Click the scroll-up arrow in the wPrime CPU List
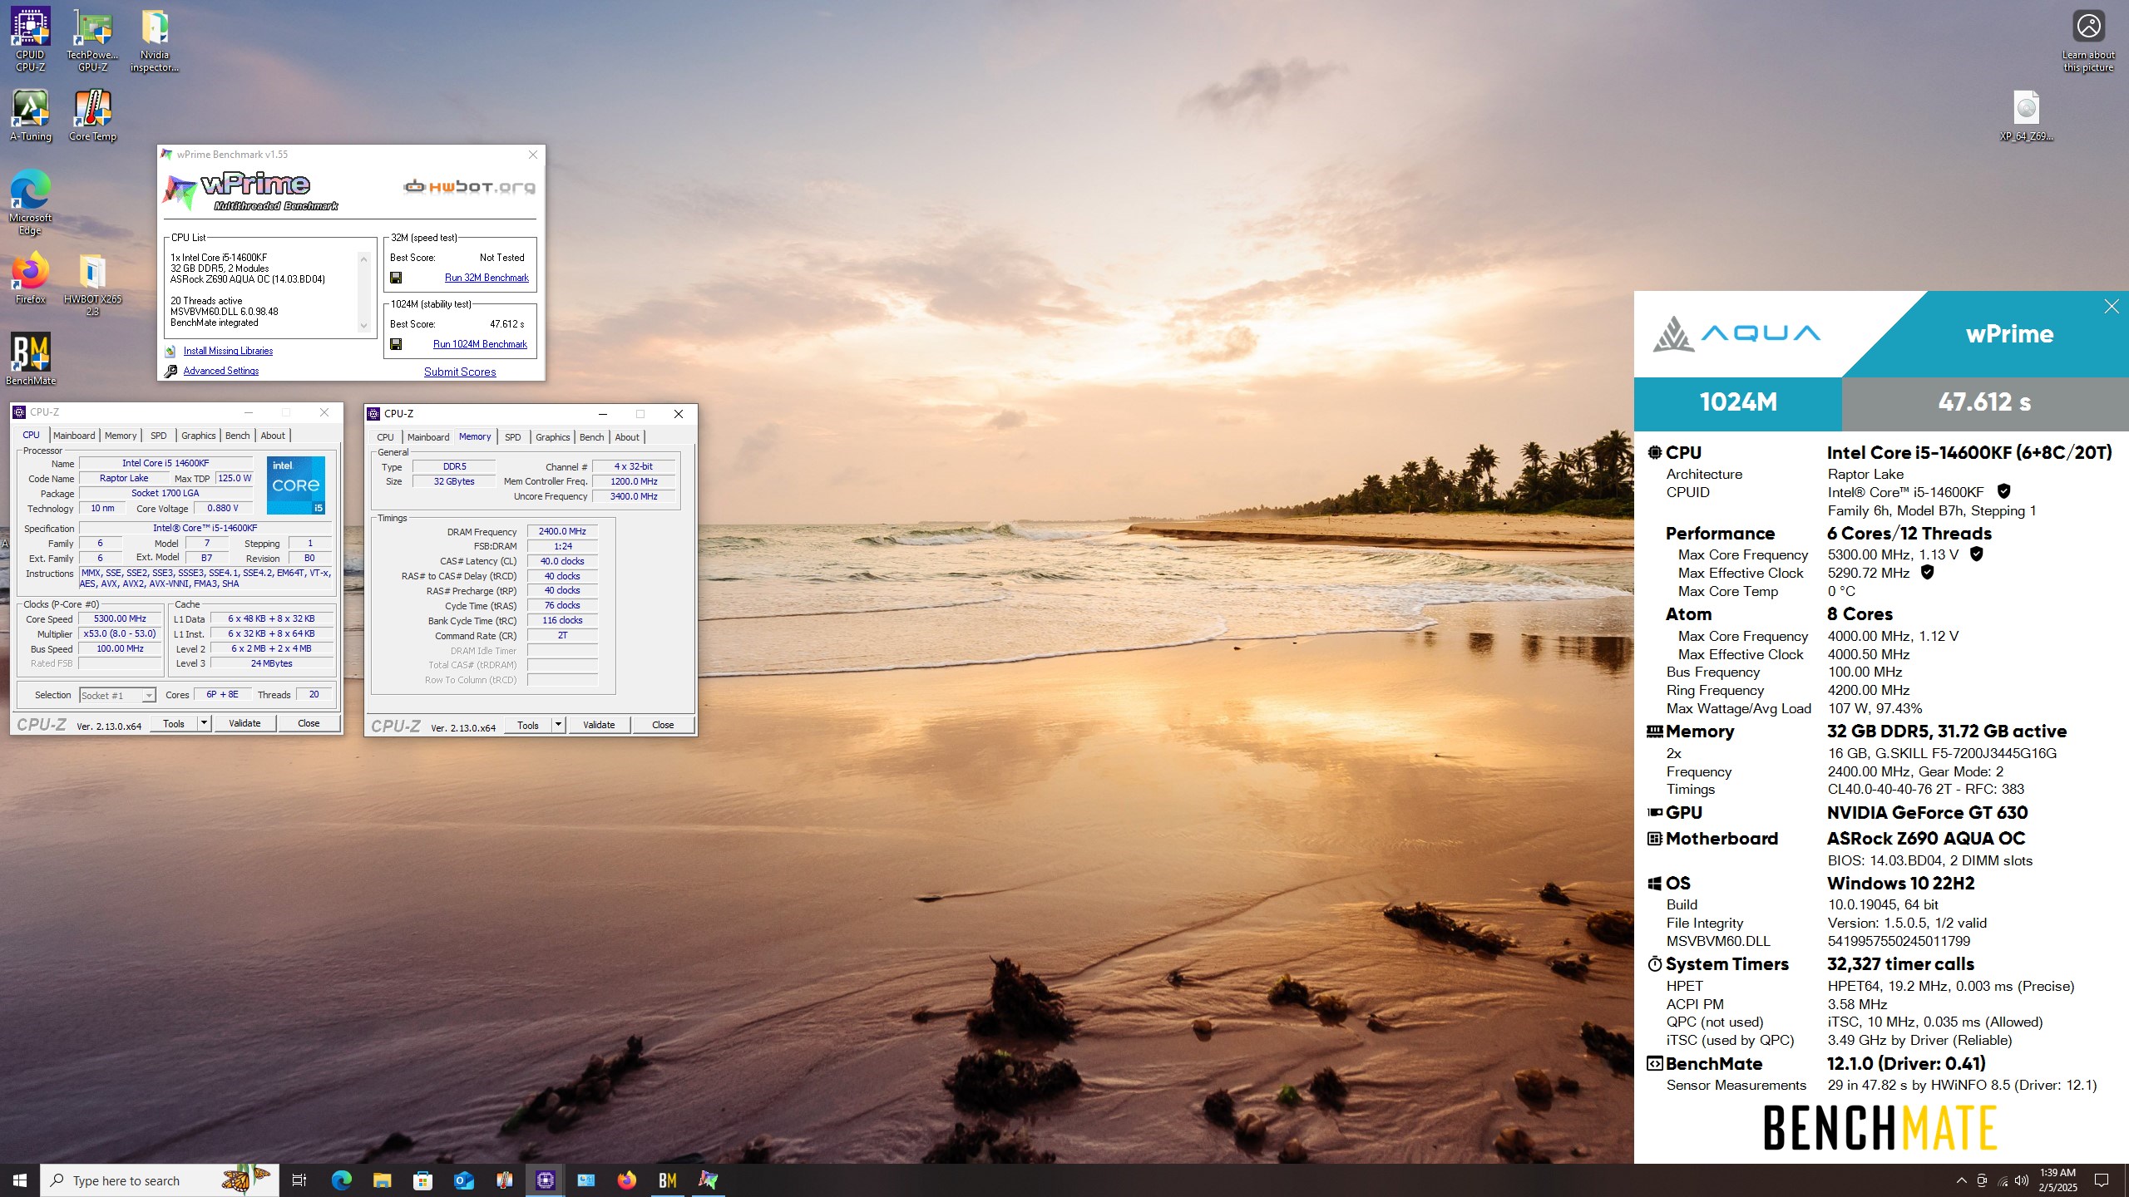This screenshot has width=2129, height=1197. point(363,259)
